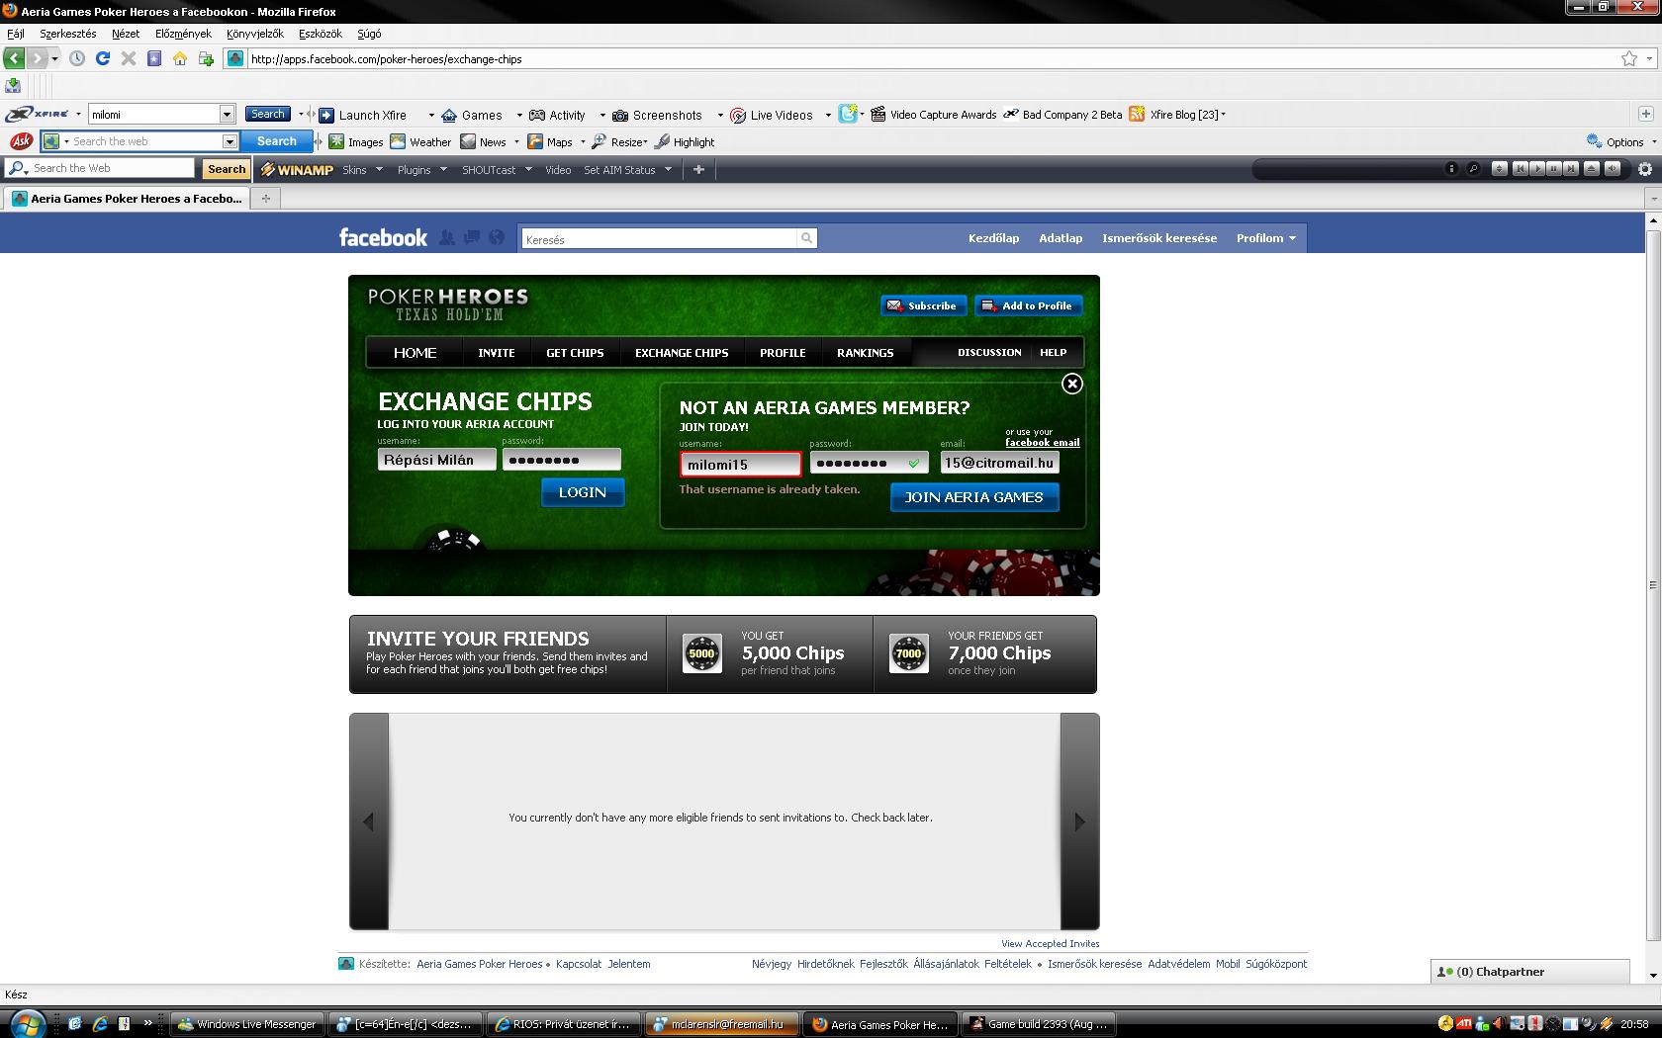The width and height of the screenshot is (1662, 1038).
Task: Click the Resize tool on Ask toolbar
Action: 619,142
